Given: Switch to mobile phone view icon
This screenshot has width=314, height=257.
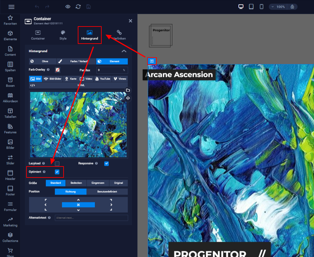Looking at the screenshot, I should (x=261, y=6).
